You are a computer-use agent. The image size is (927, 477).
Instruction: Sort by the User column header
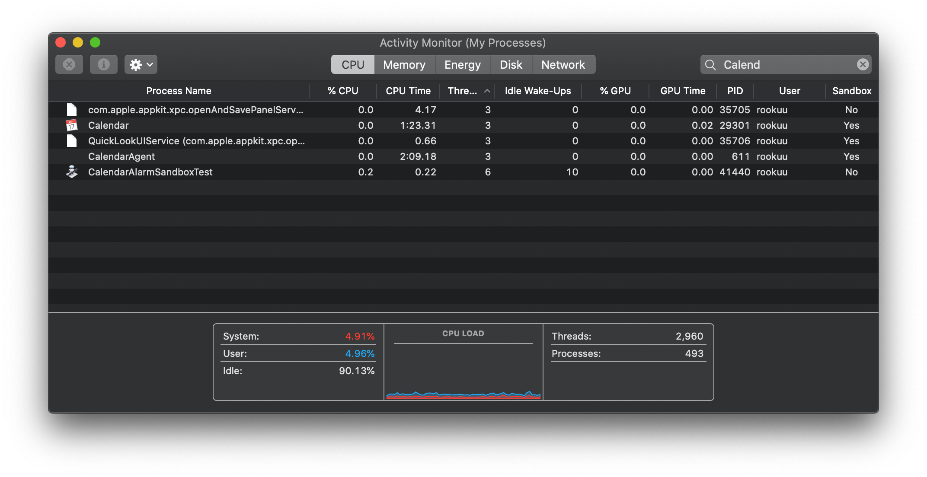click(x=790, y=91)
